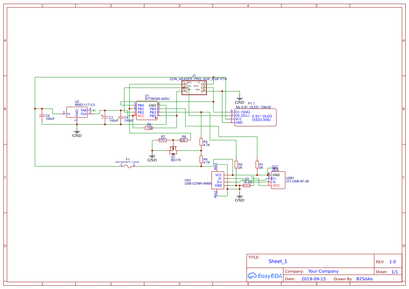Click the JTJ-USB-AF-08 connector USB1
Image resolution: width=409 pixels, height=289 pixels.
point(278,179)
